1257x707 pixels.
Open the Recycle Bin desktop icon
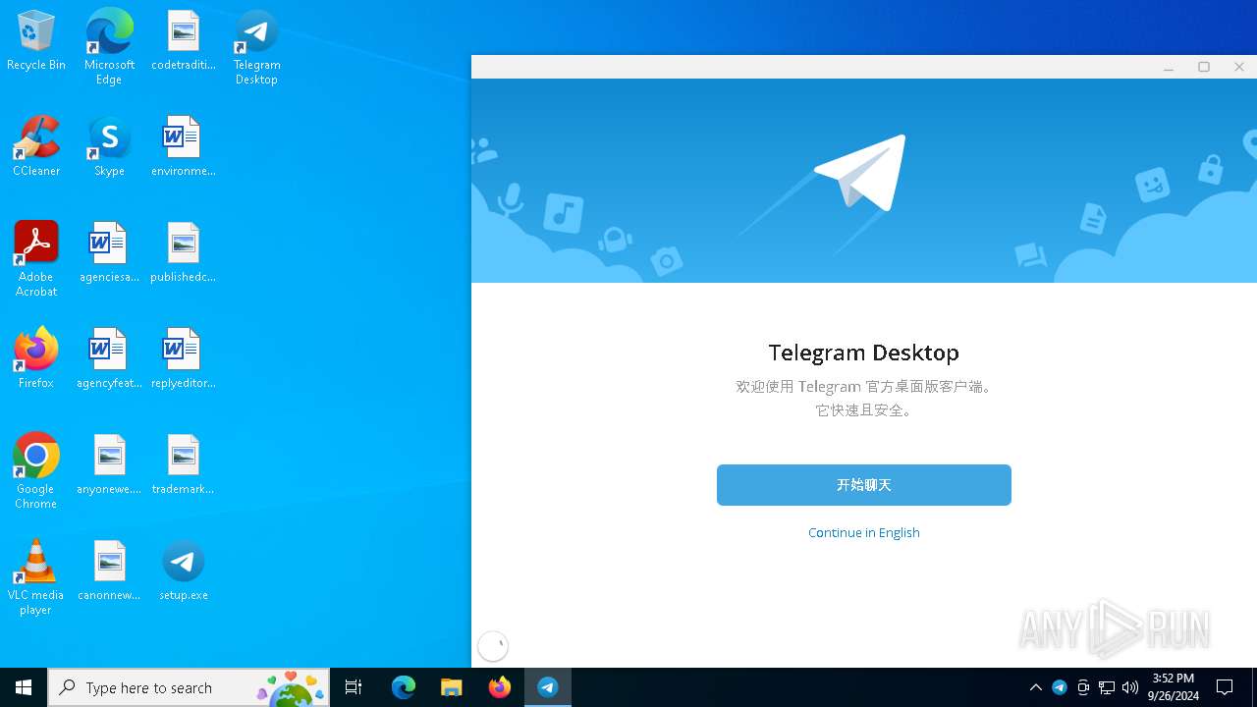(36, 41)
